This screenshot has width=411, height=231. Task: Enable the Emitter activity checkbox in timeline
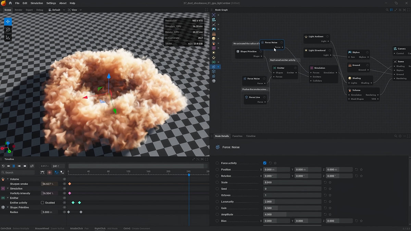[x=42, y=203]
